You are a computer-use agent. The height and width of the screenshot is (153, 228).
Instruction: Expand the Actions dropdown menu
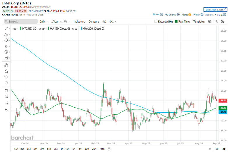(211, 15)
